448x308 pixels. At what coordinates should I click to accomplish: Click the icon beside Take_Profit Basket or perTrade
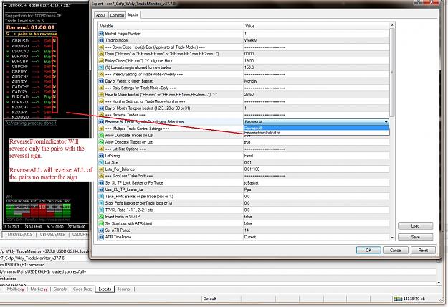(x=101, y=197)
